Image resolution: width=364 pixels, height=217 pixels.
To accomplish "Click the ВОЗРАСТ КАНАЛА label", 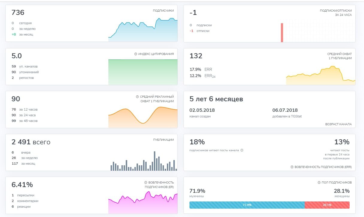I will click(338, 124).
